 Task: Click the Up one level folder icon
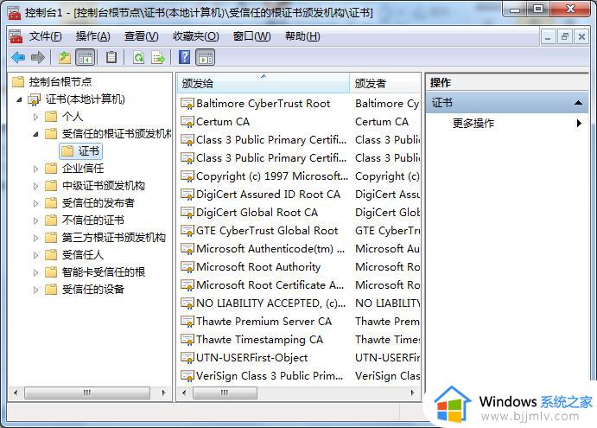pos(64,58)
